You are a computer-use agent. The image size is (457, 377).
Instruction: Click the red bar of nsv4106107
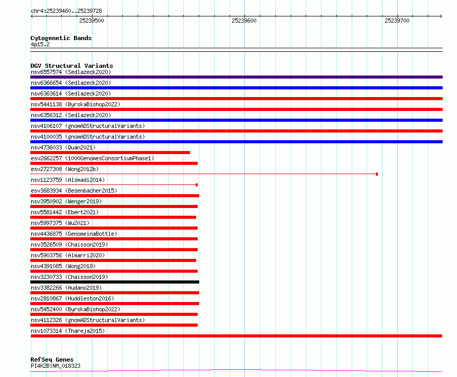[236, 131]
